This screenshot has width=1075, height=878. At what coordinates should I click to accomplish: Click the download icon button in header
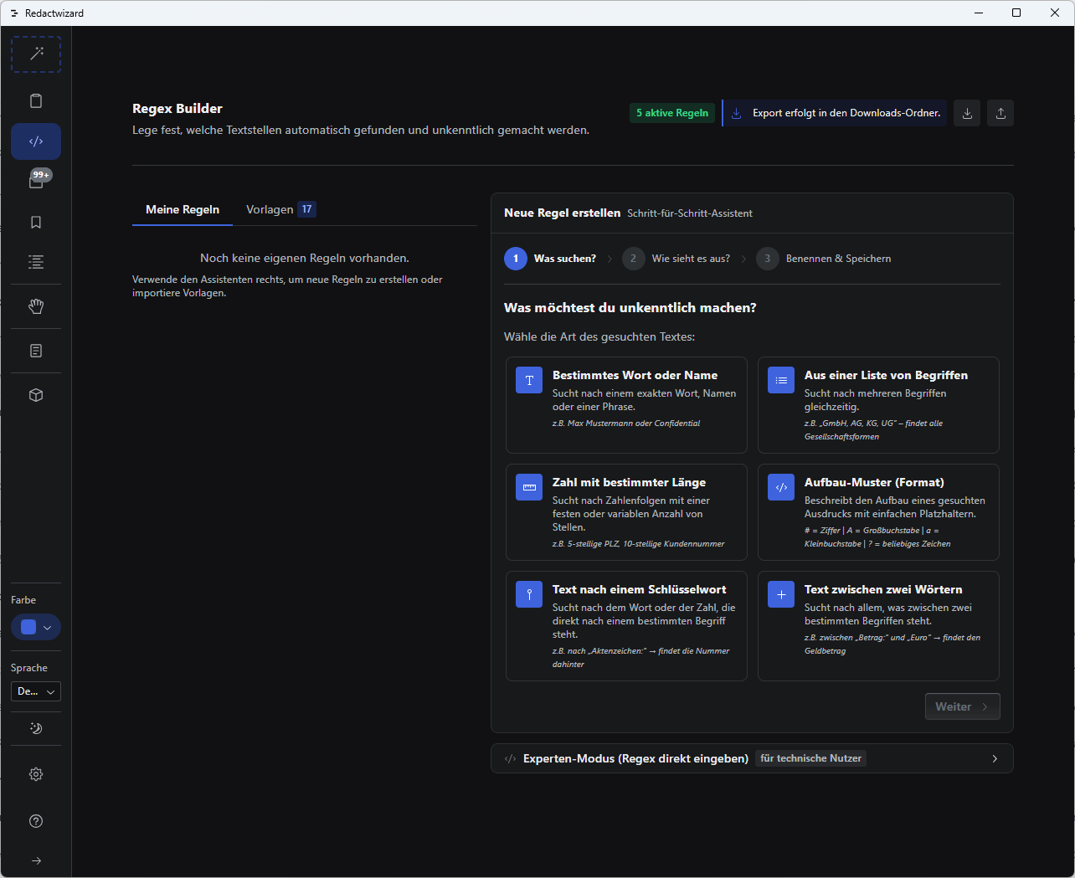pos(967,113)
